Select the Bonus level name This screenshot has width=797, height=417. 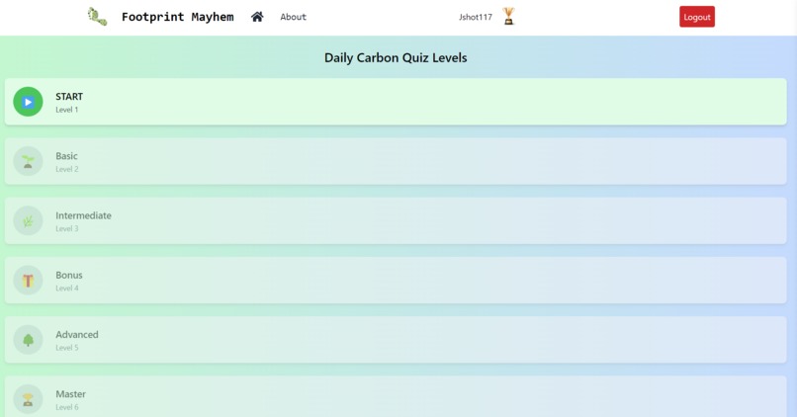(x=69, y=275)
